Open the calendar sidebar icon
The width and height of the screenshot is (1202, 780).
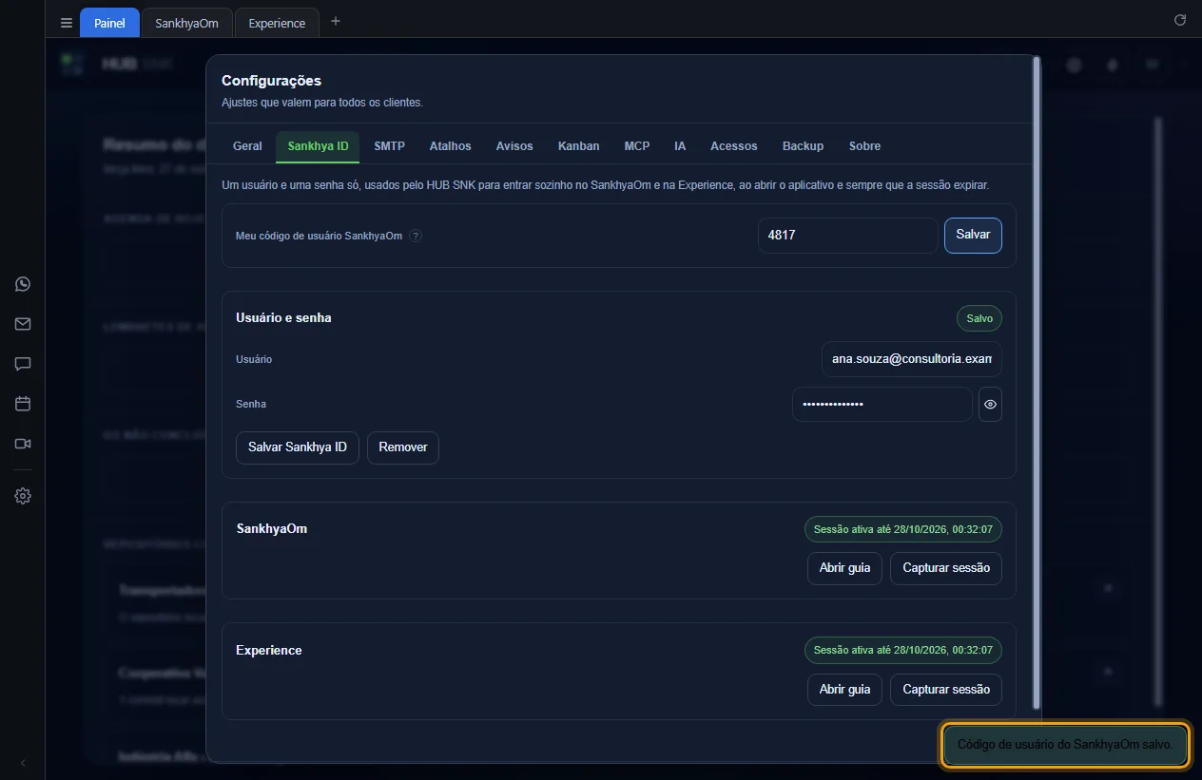pos(23,404)
